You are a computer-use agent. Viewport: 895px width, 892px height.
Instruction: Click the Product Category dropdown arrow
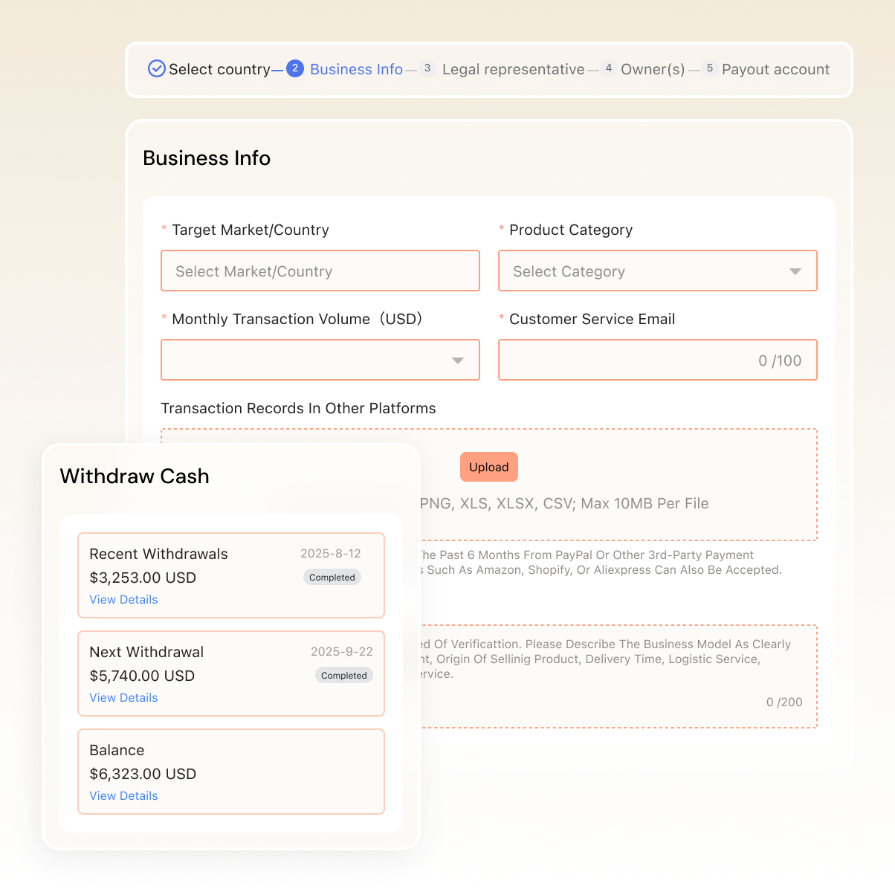click(x=795, y=271)
